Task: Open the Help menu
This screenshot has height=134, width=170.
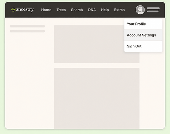Action: coord(105,10)
